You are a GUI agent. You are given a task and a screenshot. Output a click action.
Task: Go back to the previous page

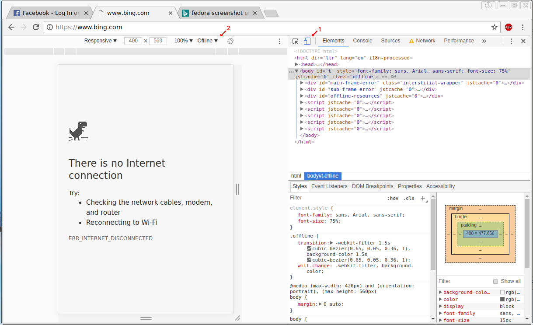(12, 27)
